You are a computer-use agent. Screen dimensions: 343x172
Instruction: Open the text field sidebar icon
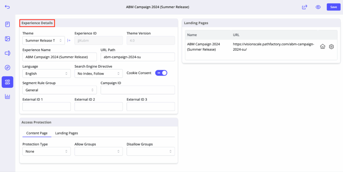[7, 53]
